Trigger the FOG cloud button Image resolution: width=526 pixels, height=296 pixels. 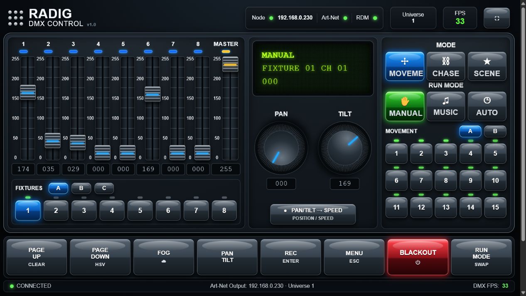164,257
